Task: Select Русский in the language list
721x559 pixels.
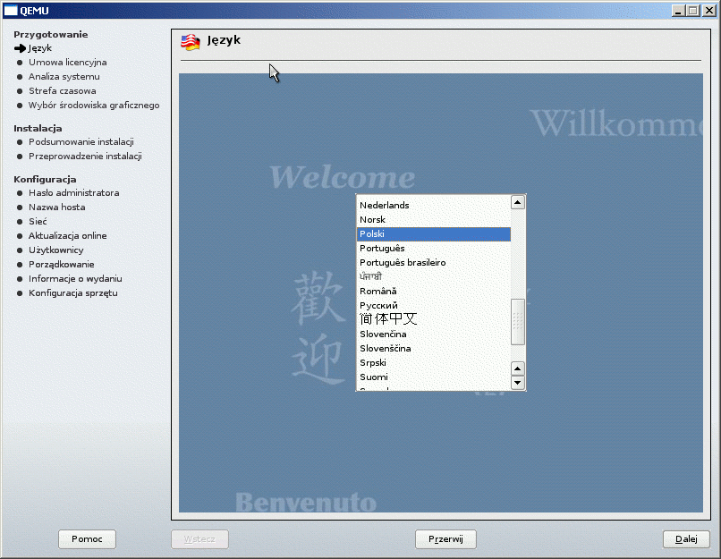Action: click(x=378, y=306)
